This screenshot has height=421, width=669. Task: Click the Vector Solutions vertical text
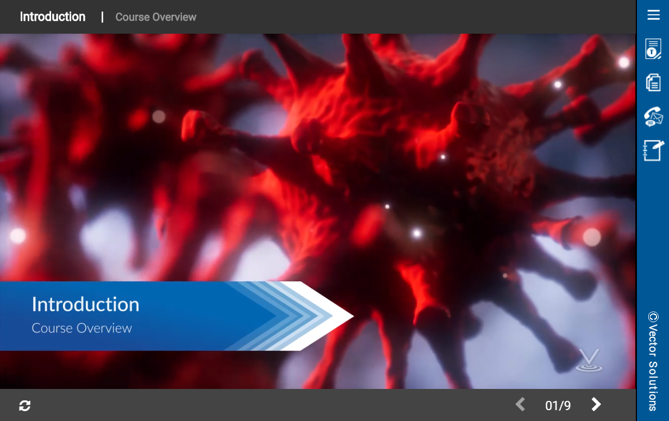[x=653, y=367]
